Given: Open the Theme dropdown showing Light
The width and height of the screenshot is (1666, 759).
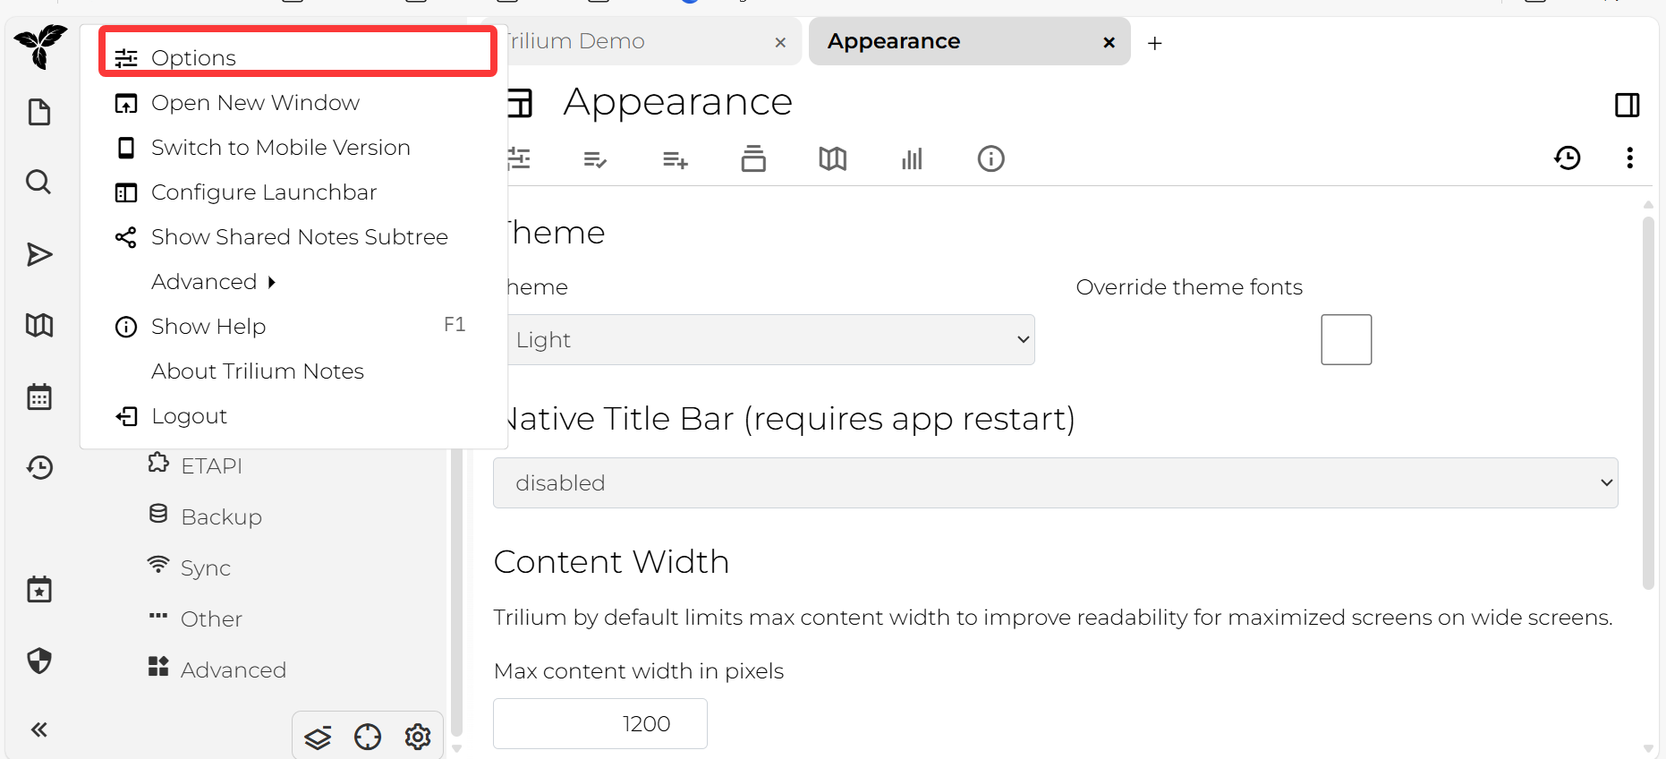Looking at the screenshot, I should [x=769, y=339].
